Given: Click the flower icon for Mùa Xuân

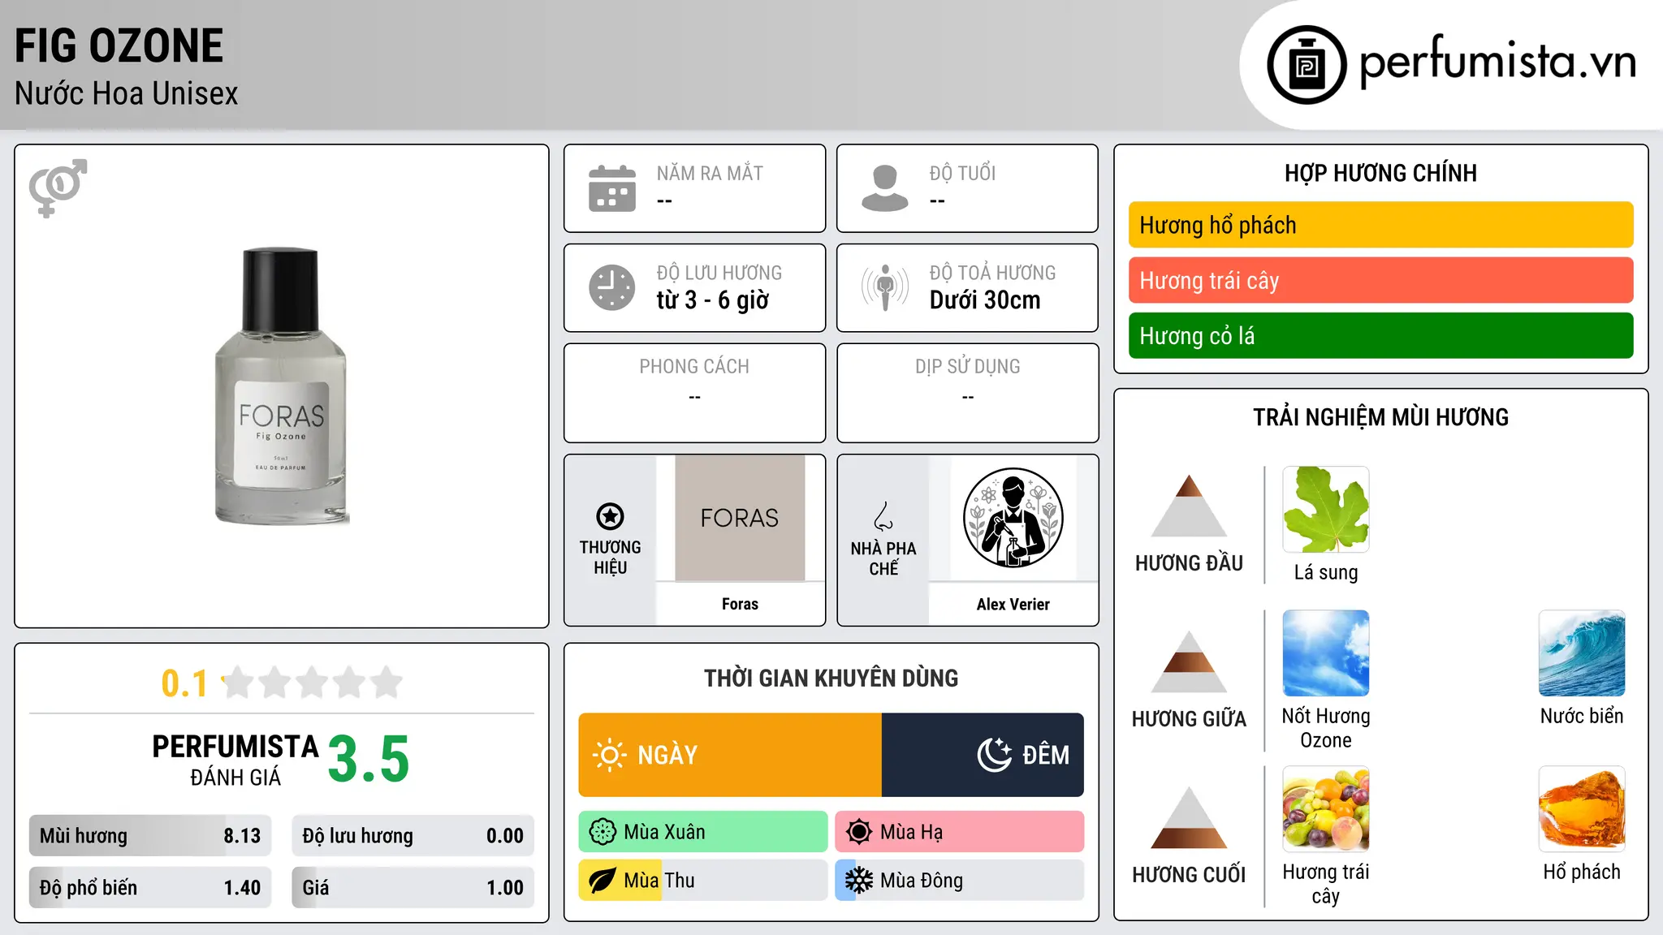Looking at the screenshot, I should point(603,832).
